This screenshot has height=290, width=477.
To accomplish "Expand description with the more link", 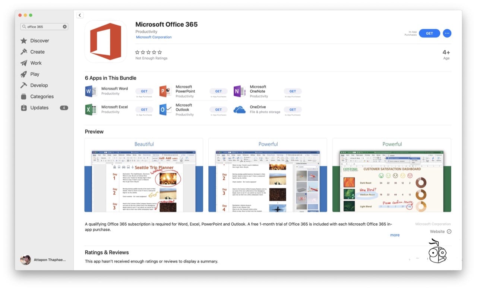I will click(395, 235).
